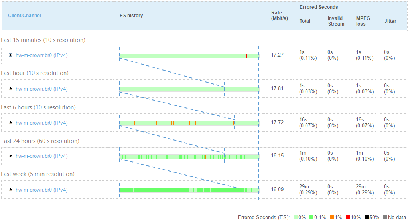410x222 pixels.
Task: Click plus icon in Last week row
Action: [x=10, y=190]
